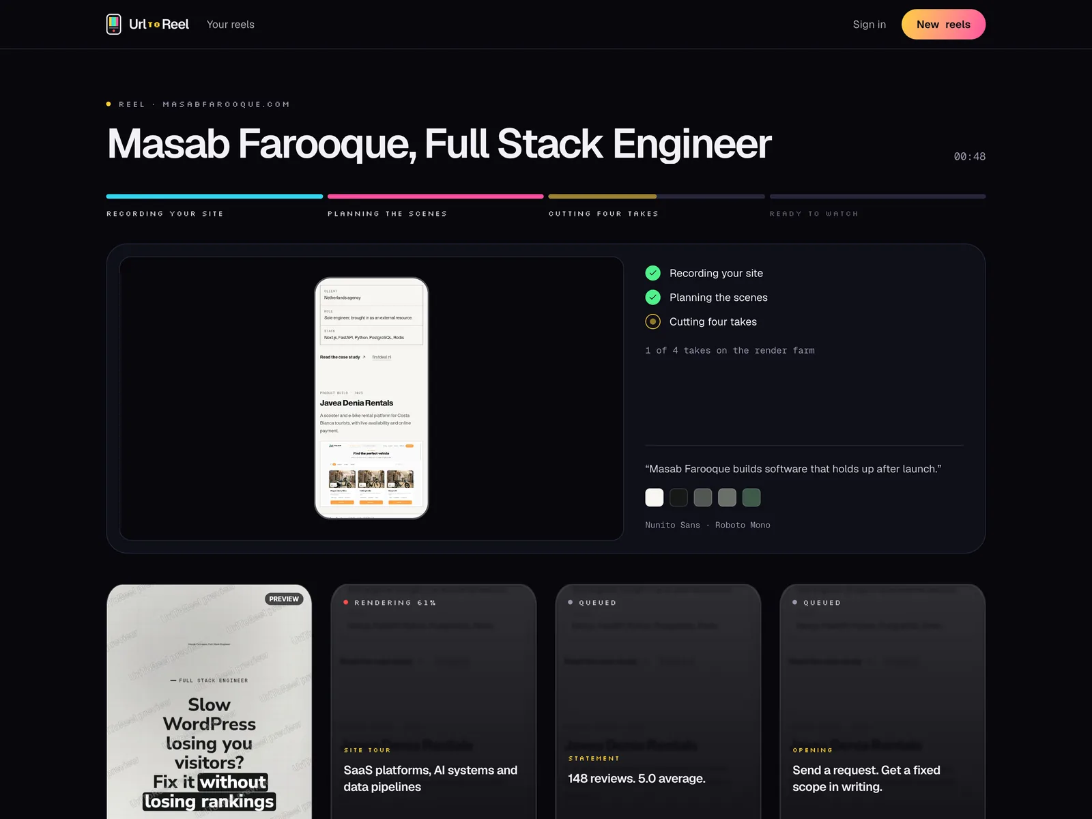
Task: Click the Sign in link
Action: pyautogui.click(x=869, y=25)
